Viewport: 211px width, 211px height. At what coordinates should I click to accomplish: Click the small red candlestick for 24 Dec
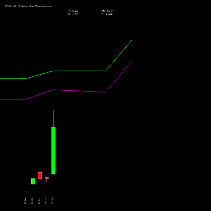click(47, 178)
